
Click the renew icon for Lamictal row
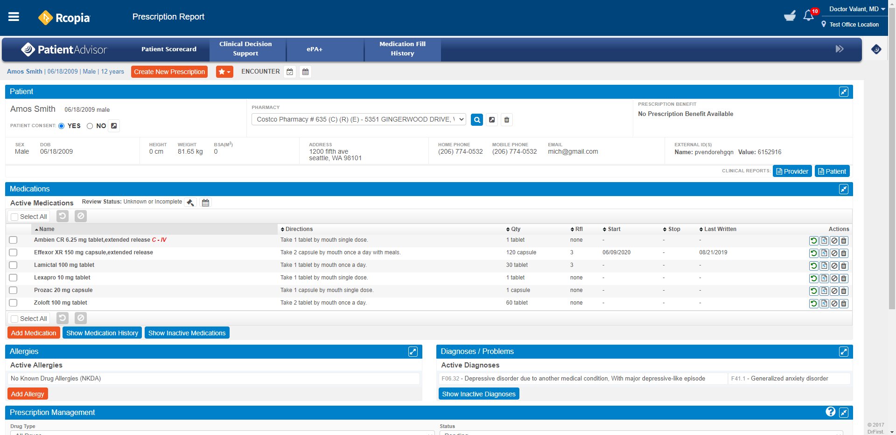[813, 266]
